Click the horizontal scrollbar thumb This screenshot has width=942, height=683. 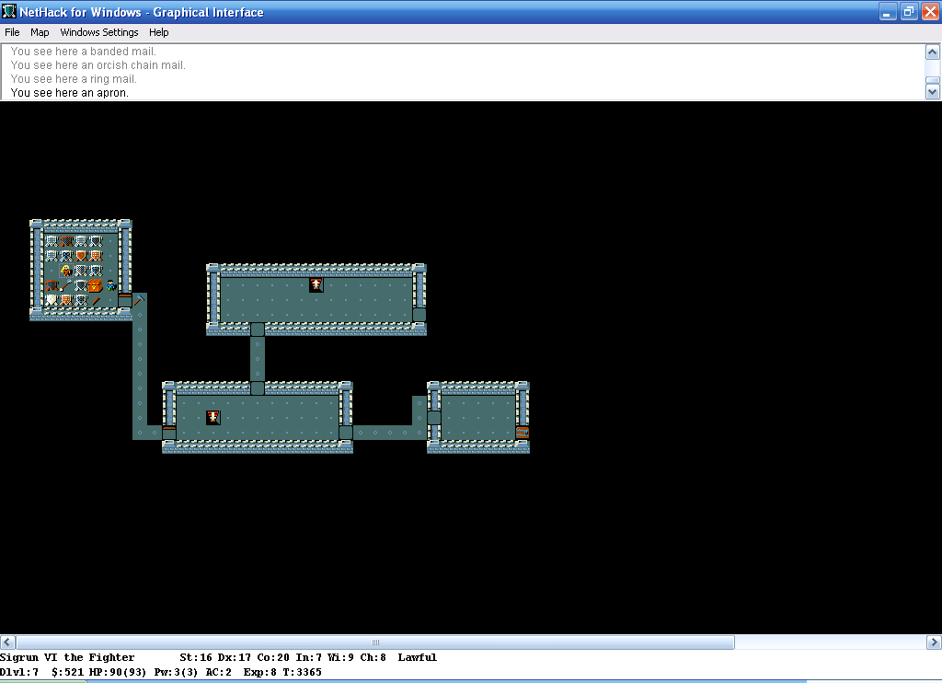pos(375,642)
